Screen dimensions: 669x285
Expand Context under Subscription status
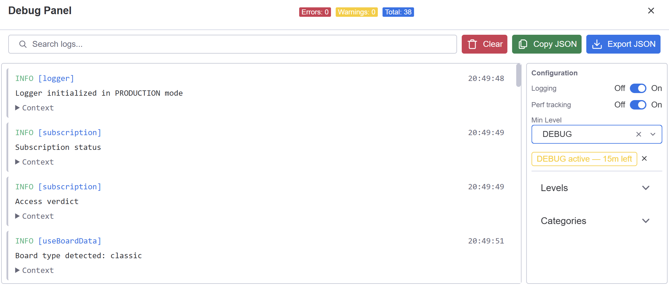coord(34,162)
